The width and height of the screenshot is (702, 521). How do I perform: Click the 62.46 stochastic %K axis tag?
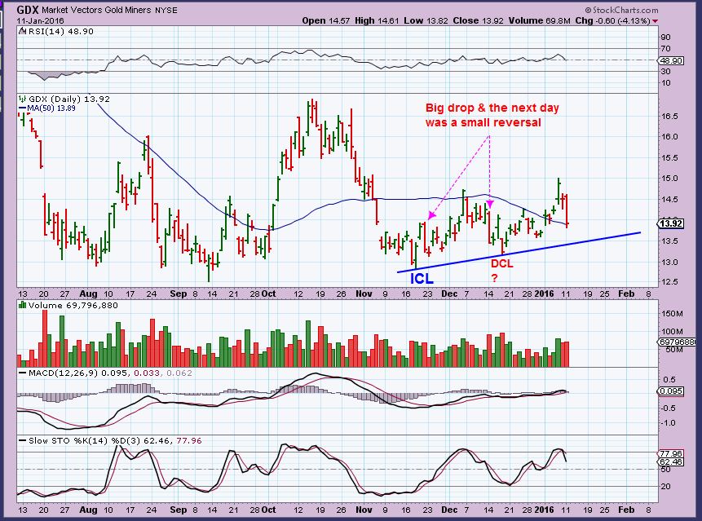point(672,461)
